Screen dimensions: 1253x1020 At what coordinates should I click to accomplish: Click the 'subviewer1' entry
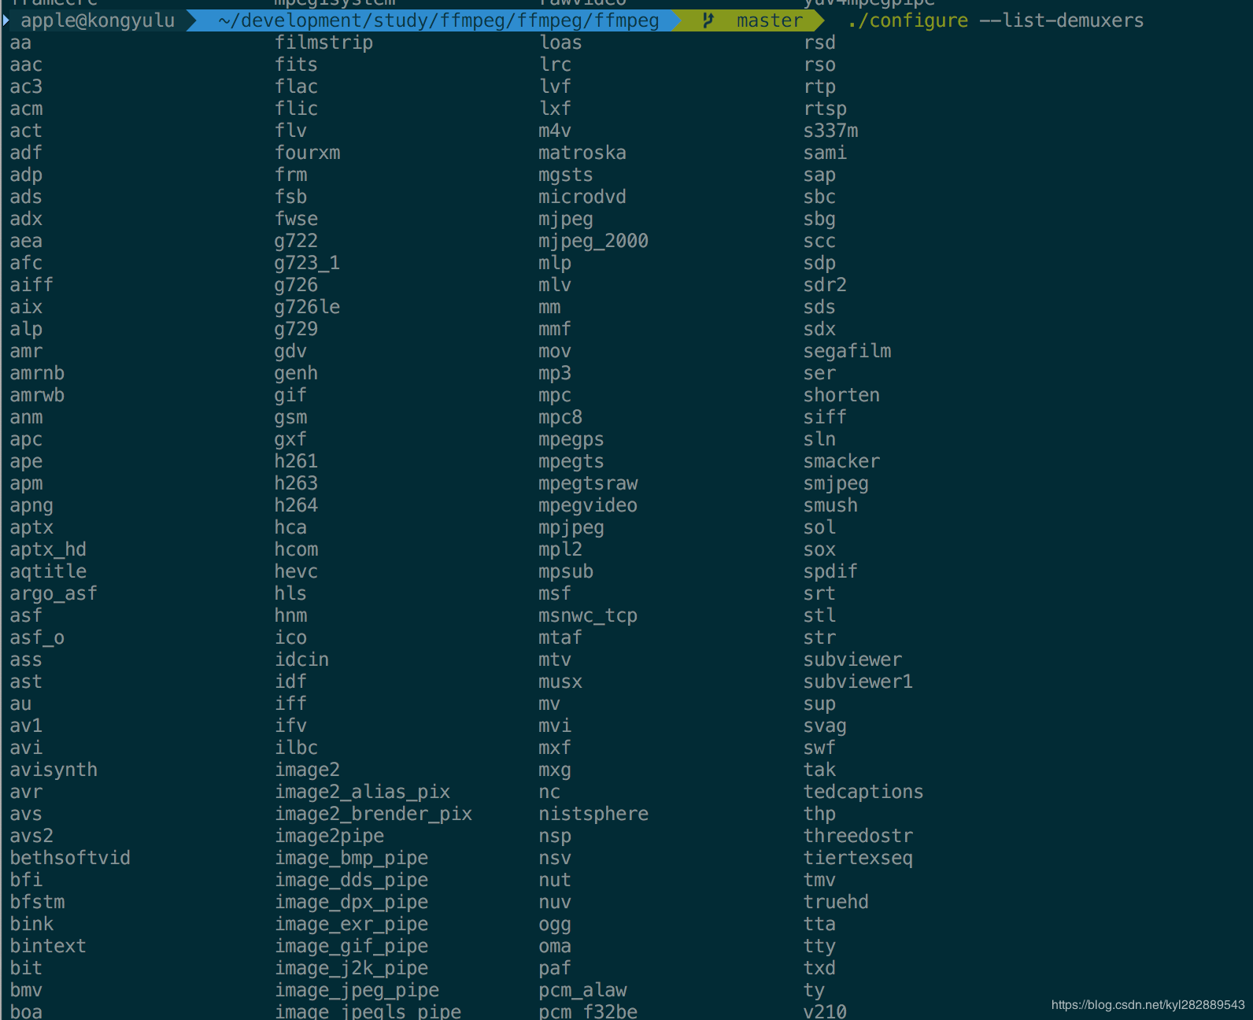(x=859, y=682)
